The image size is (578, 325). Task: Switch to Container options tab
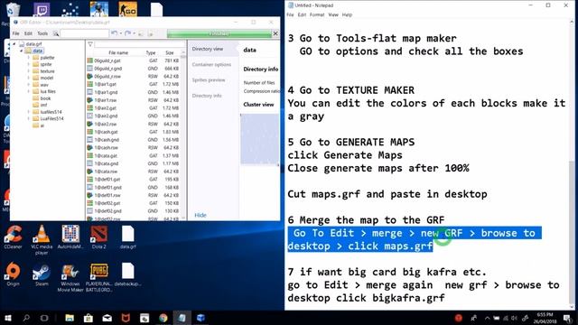[x=211, y=64]
